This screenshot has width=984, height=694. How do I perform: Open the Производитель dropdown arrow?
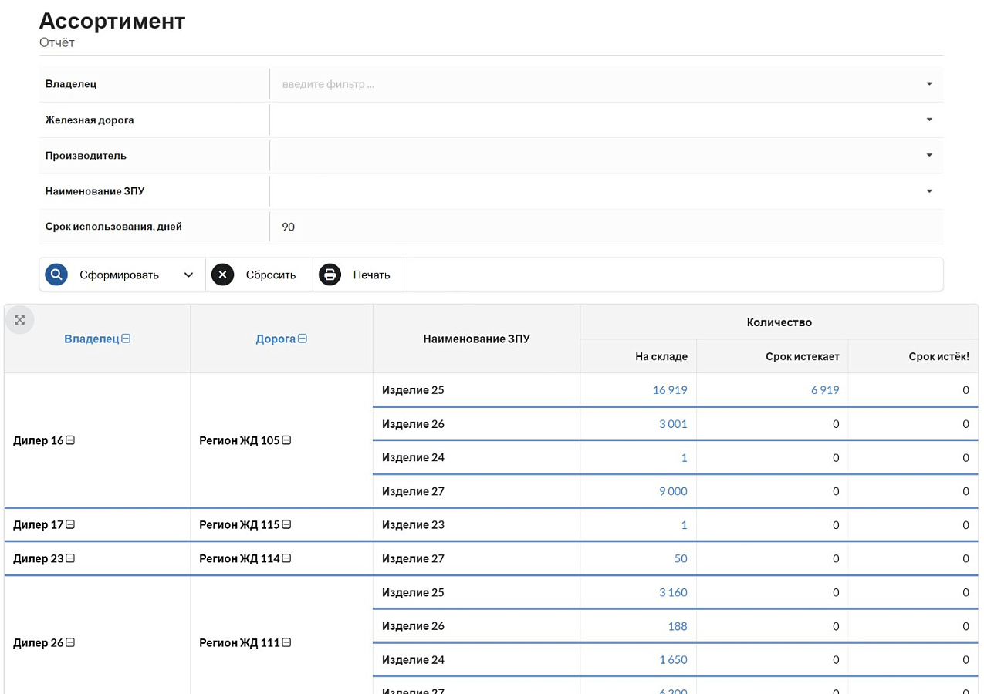(x=929, y=156)
